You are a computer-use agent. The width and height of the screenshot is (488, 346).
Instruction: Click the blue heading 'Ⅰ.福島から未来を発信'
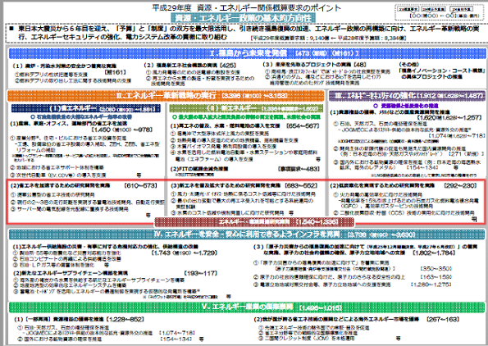[x=247, y=53]
